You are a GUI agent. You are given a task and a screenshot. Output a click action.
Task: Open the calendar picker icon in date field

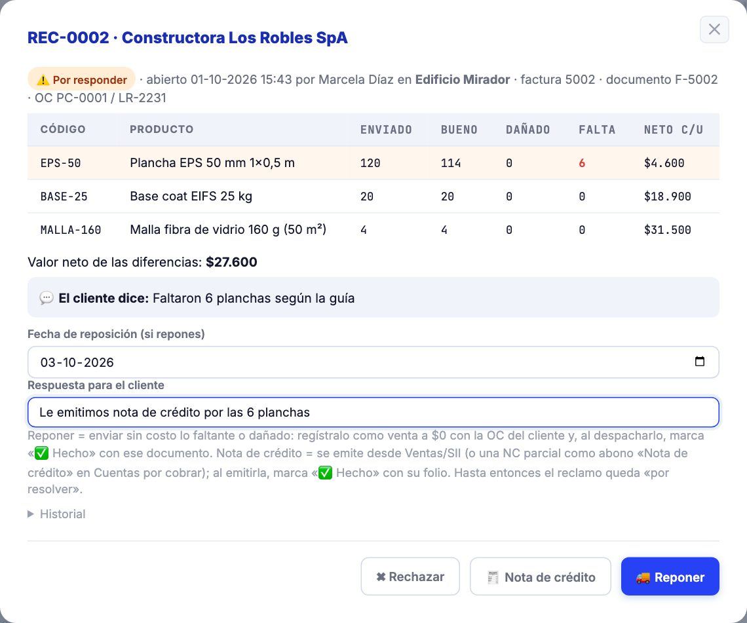pyautogui.click(x=699, y=362)
